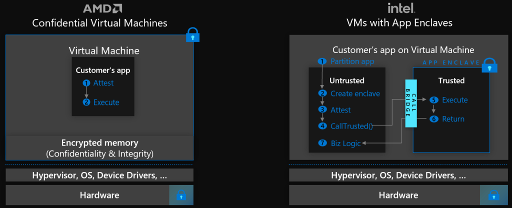Click AMD 'Hypervisor, OS, Device Drivers, ...' bar

point(99,175)
